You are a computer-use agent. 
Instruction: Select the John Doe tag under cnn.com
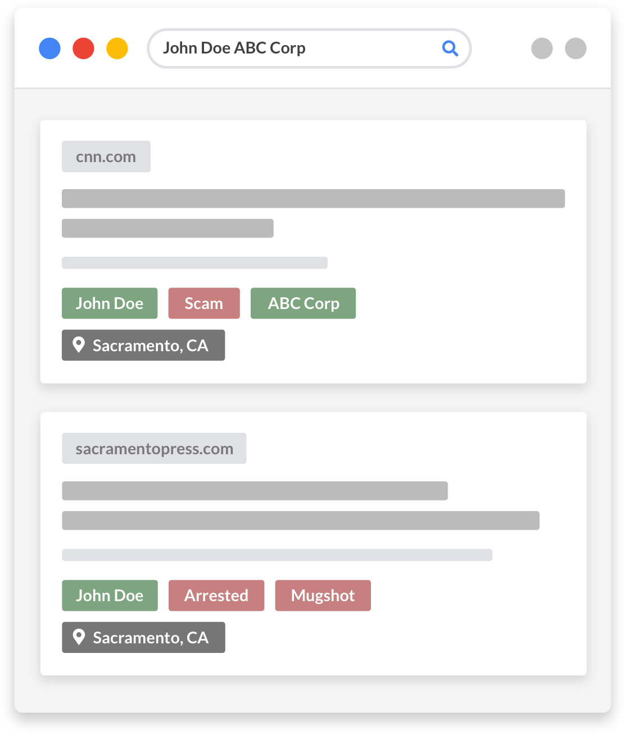[110, 303]
